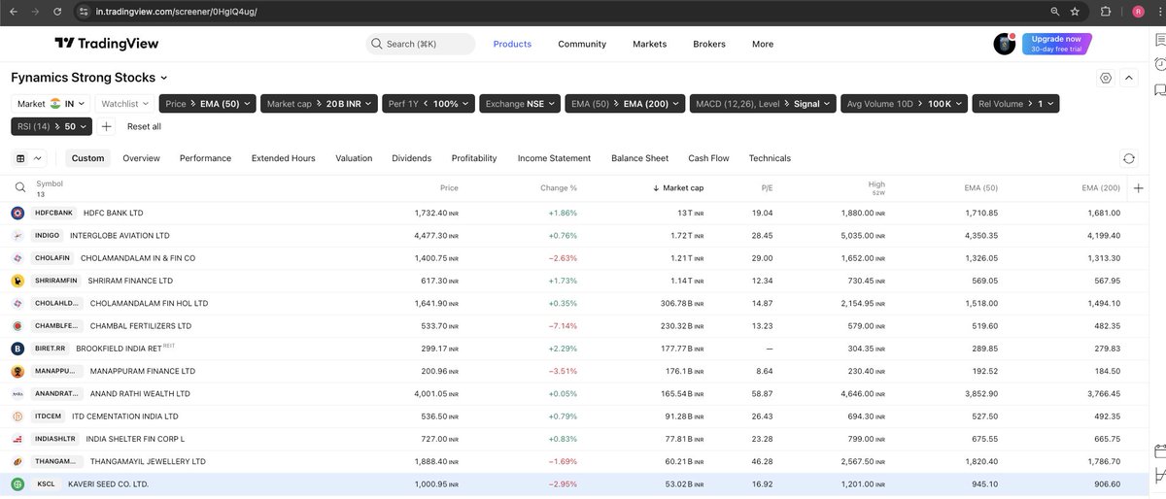Open Fynamics Strong Stocks screener dropdown
This screenshot has width=1166, height=499.
click(x=88, y=78)
